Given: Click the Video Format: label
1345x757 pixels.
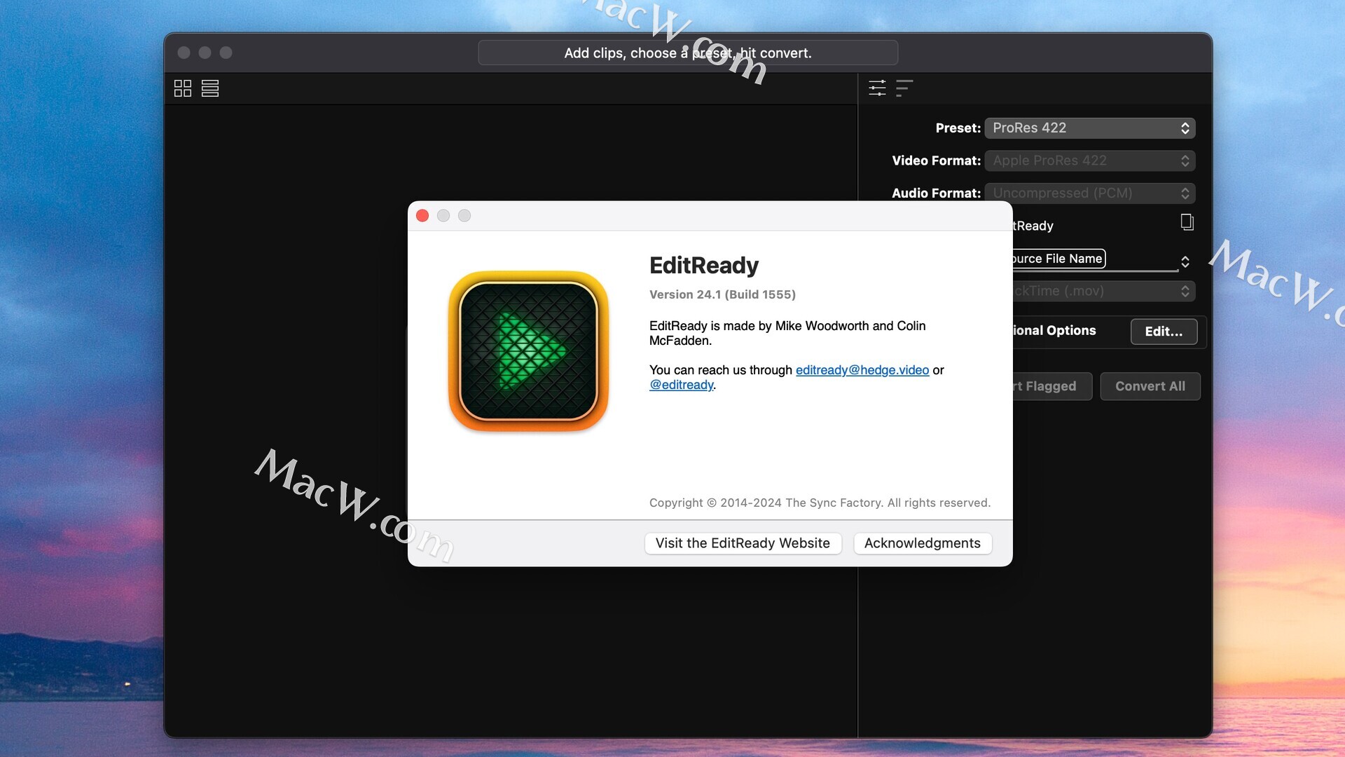Looking at the screenshot, I should click(936, 161).
